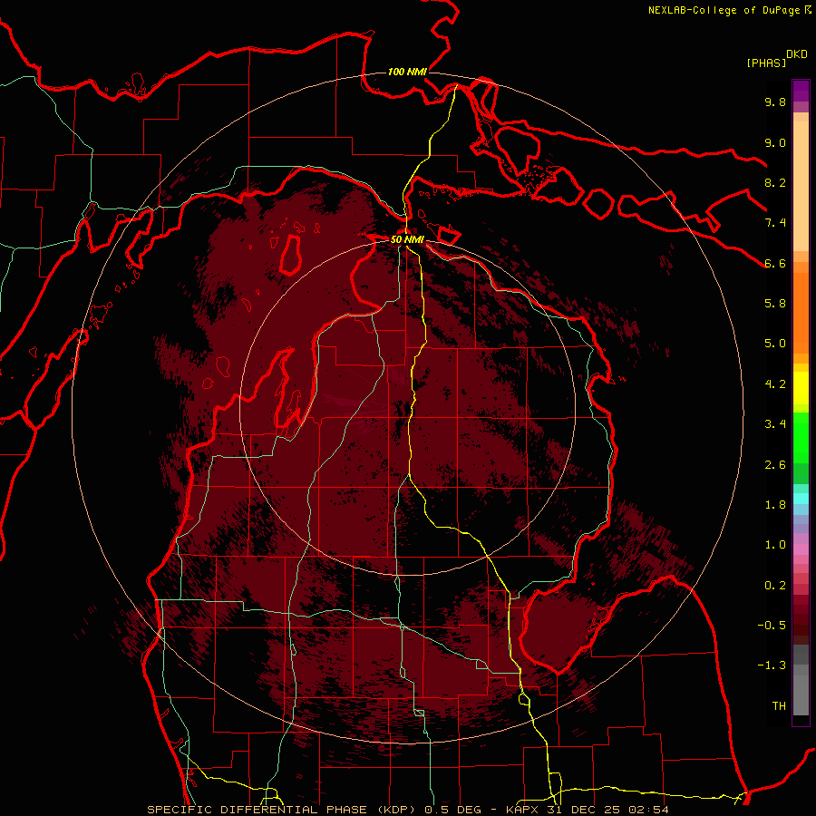This screenshot has width=816, height=816.
Task: Pick the cyan band in the color scale
Action: coord(801,499)
